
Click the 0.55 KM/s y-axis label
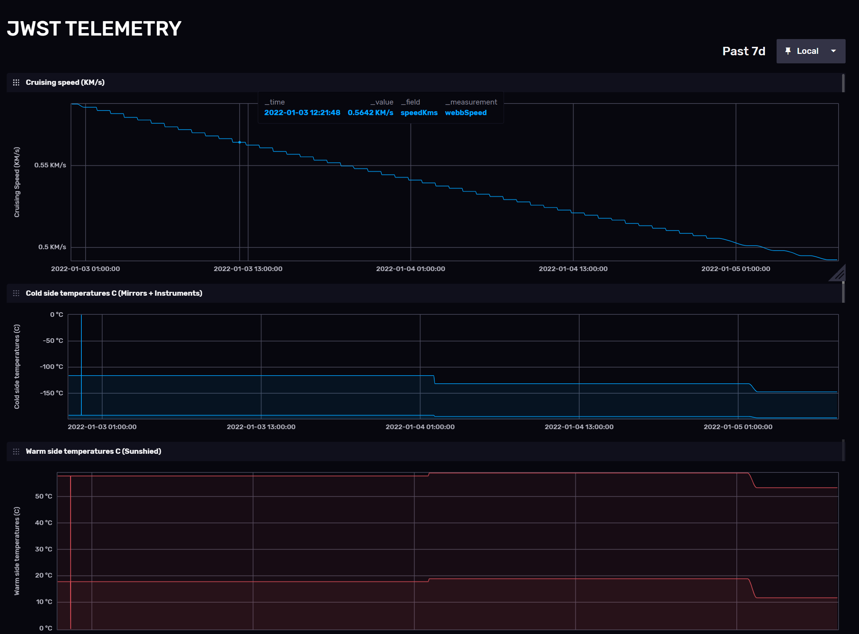tap(50, 165)
